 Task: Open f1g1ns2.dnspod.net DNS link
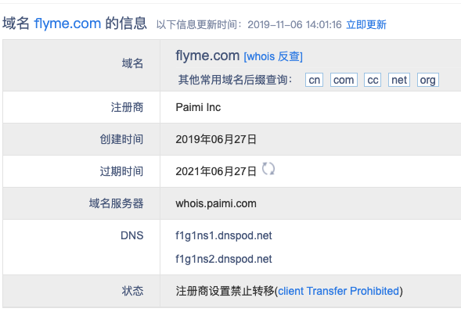224,259
